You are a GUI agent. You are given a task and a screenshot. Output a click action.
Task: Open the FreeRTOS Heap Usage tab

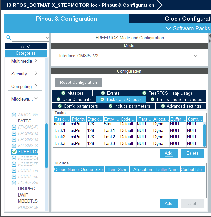tap(167, 93)
